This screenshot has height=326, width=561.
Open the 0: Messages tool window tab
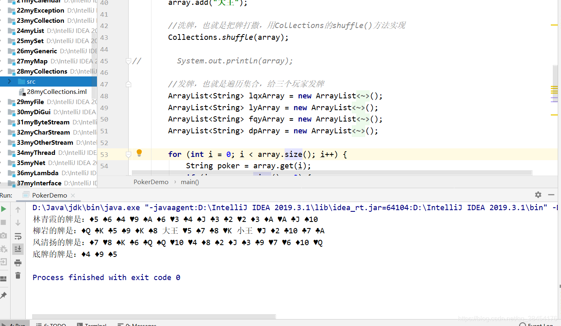(137, 324)
